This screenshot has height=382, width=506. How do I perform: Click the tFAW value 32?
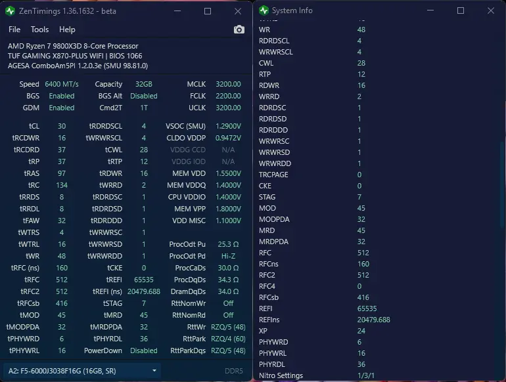62,221
